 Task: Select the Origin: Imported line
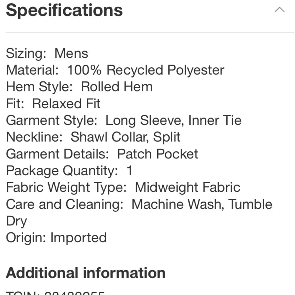pyautogui.click(x=56, y=237)
